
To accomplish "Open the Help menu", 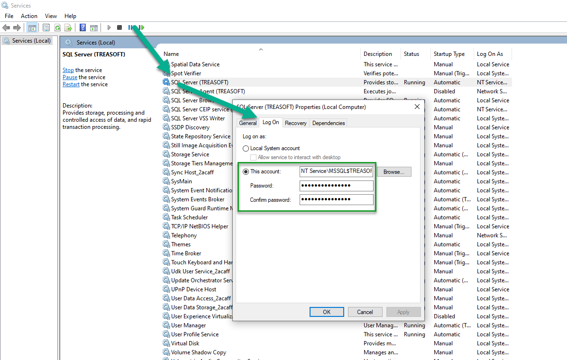I will [70, 16].
